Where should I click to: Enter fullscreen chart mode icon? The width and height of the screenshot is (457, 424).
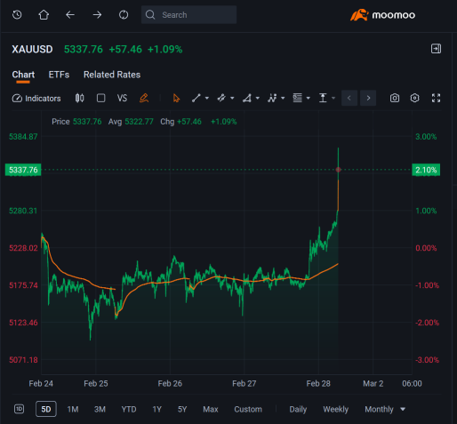click(436, 98)
